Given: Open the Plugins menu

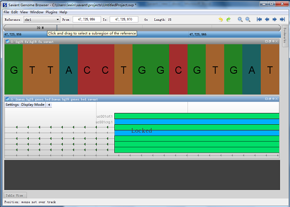Looking at the screenshot, I should click(51, 12).
